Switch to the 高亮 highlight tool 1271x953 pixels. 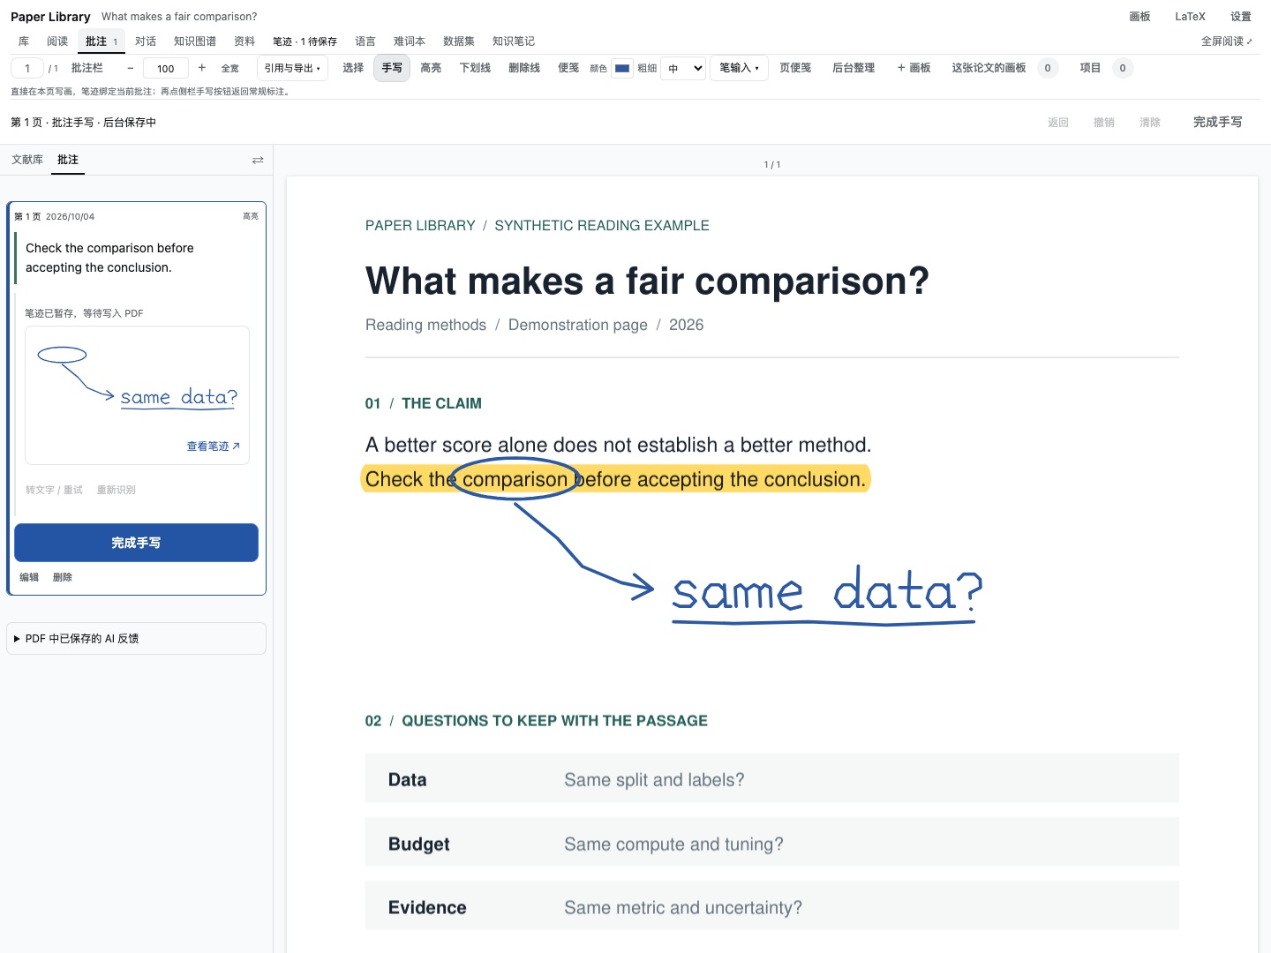431,68
